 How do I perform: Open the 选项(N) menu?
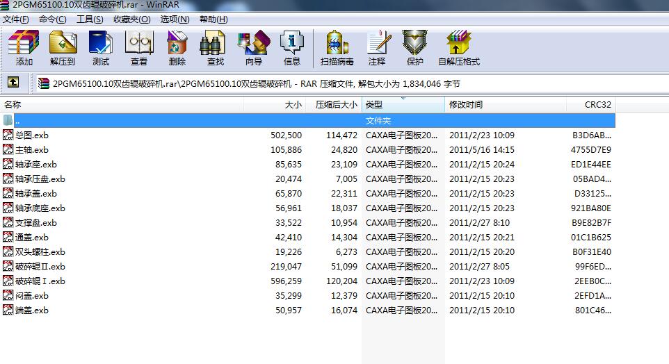click(175, 19)
